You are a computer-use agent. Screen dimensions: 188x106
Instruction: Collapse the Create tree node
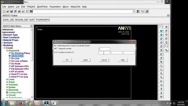click(4, 48)
